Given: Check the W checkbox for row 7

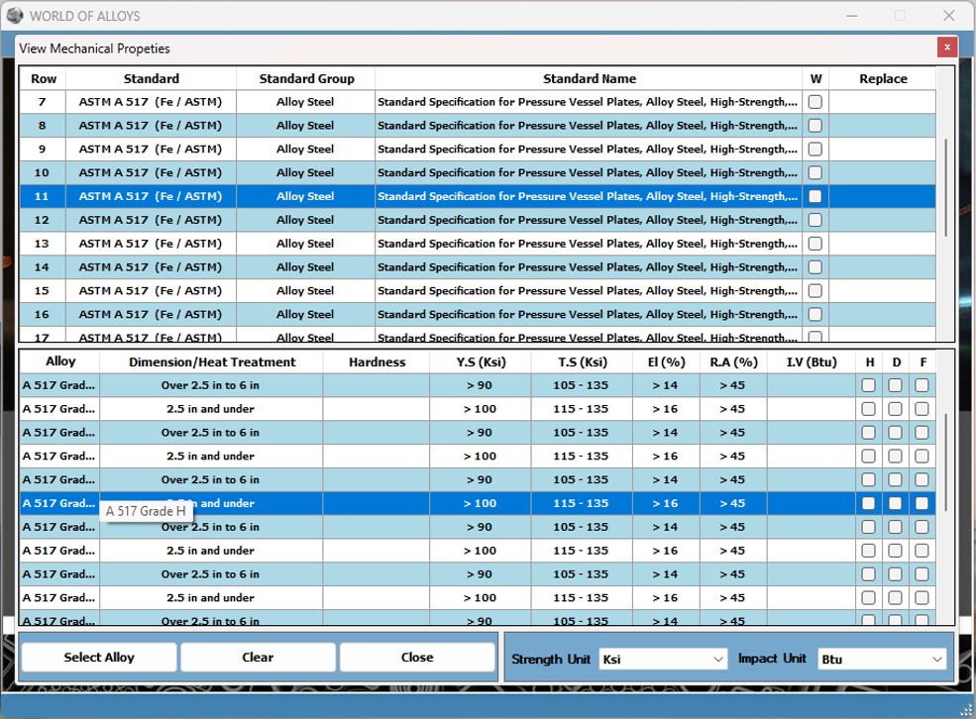Looking at the screenshot, I should coord(814,102).
